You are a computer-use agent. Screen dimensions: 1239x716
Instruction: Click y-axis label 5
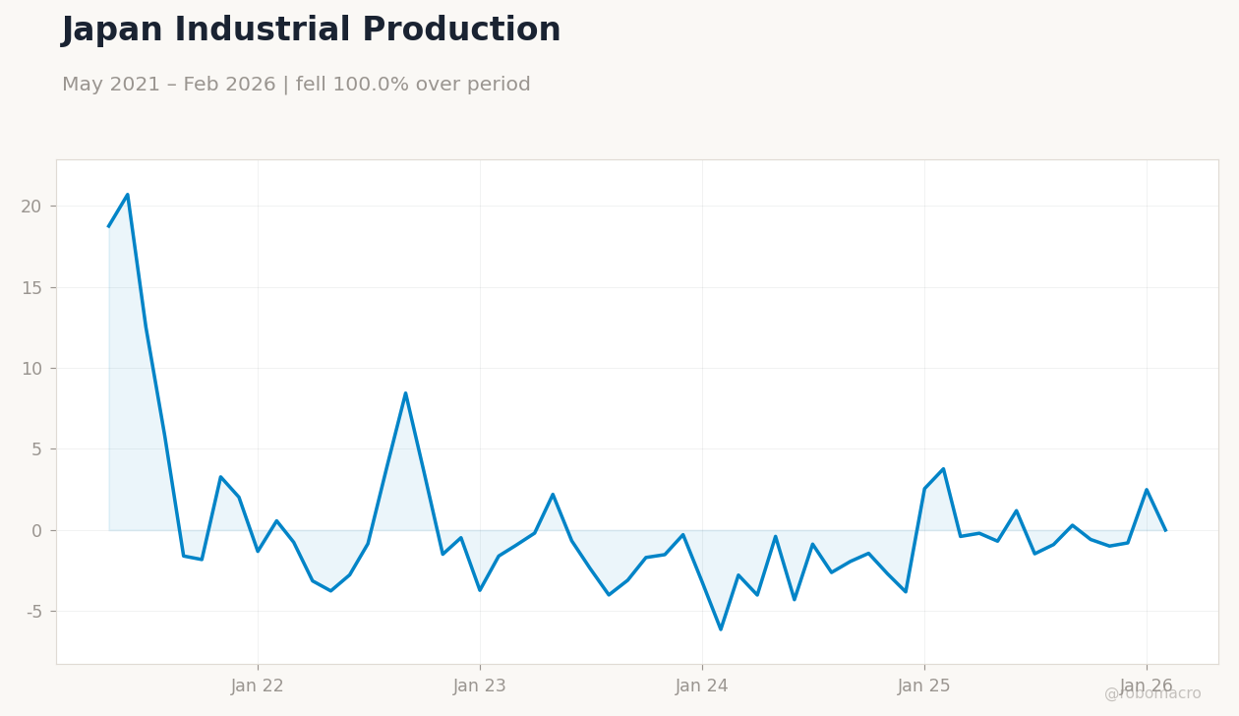[x=37, y=449]
